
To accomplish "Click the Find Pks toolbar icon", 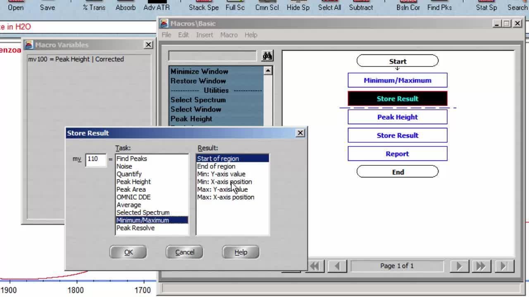I will [x=439, y=6].
